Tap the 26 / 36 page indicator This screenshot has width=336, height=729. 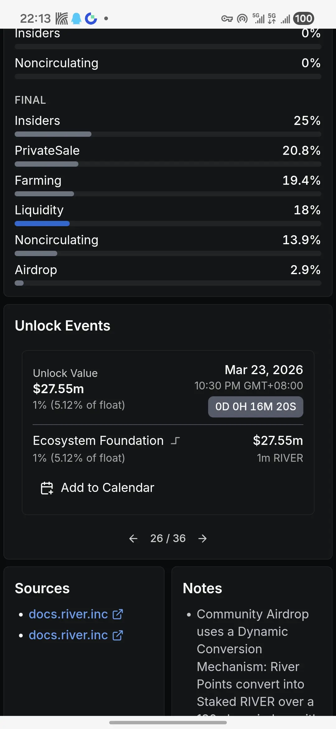coord(168,538)
